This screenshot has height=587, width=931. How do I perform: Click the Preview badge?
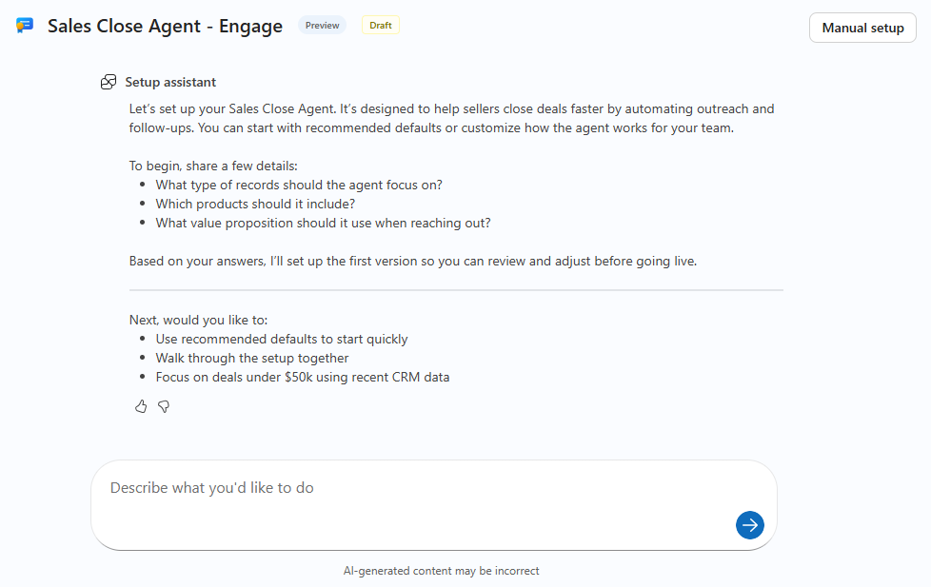323,25
